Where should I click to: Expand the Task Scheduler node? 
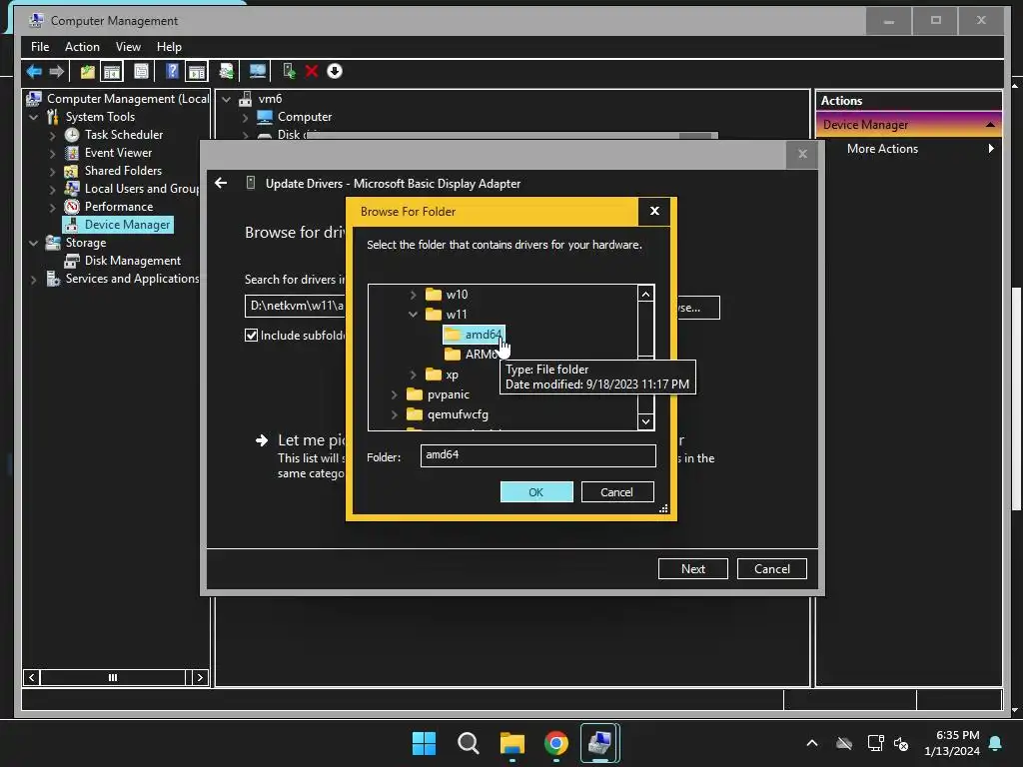(52, 135)
